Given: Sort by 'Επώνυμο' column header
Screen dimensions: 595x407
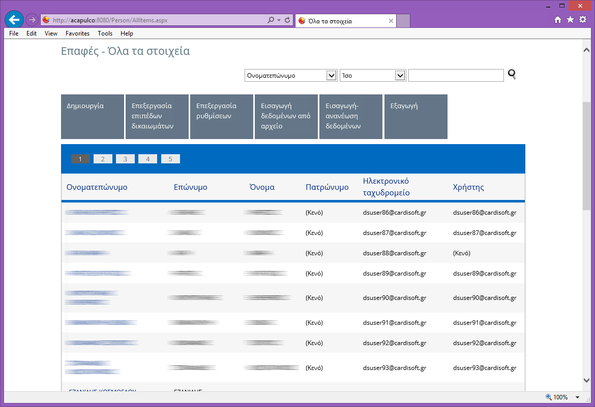Looking at the screenshot, I should click(x=191, y=187).
